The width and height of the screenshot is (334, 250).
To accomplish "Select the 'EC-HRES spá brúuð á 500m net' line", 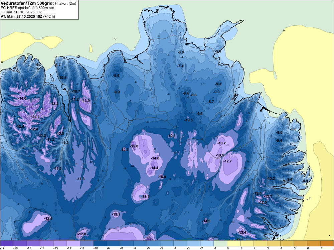I will click(27, 8).
